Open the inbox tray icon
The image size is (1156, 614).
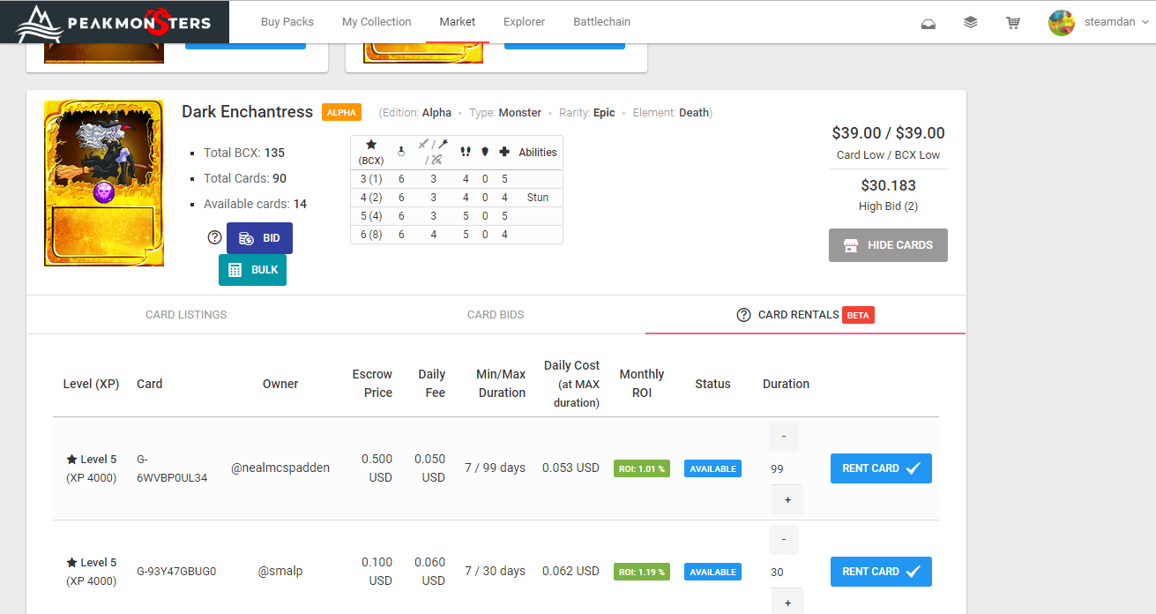[928, 23]
